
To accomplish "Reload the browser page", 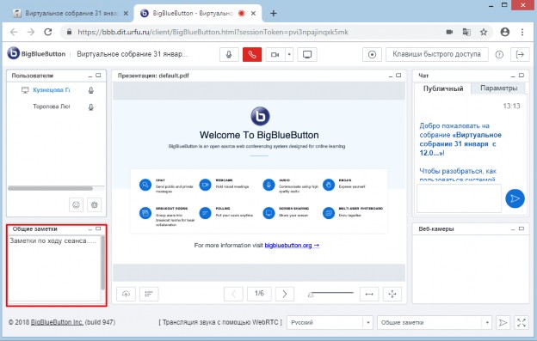I will (48, 32).
